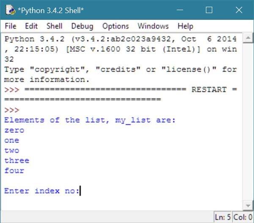Click the 'Ln: 5' status indicator
The width and height of the screenshot is (254, 223).
tap(223, 217)
